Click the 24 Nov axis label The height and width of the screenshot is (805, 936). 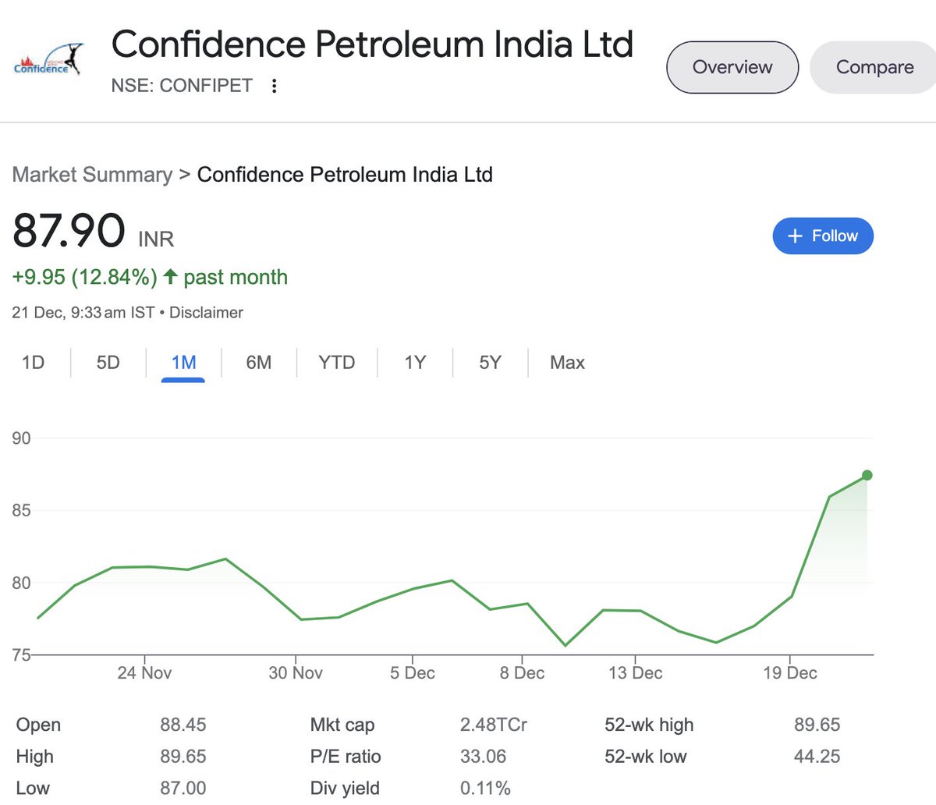[144, 673]
